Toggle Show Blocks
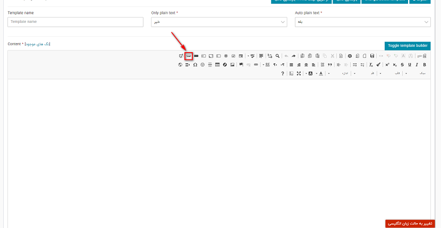441x228 pixels. [x=291, y=73]
